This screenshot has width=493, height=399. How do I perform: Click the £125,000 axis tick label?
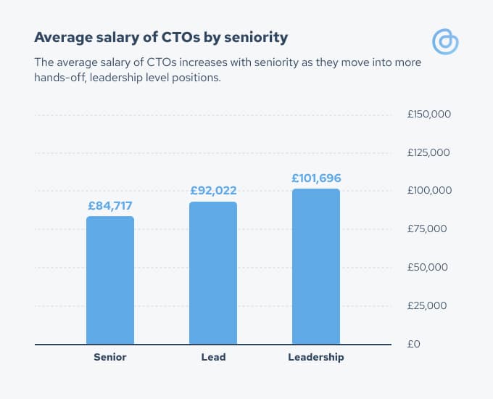(x=428, y=152)
